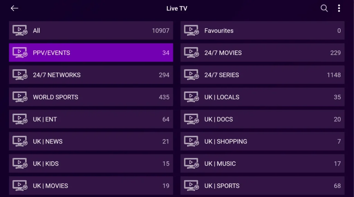Click the TV icon next to UK | MUSIC
Viewport: 354px width, 197px height.
coord(191,163)
